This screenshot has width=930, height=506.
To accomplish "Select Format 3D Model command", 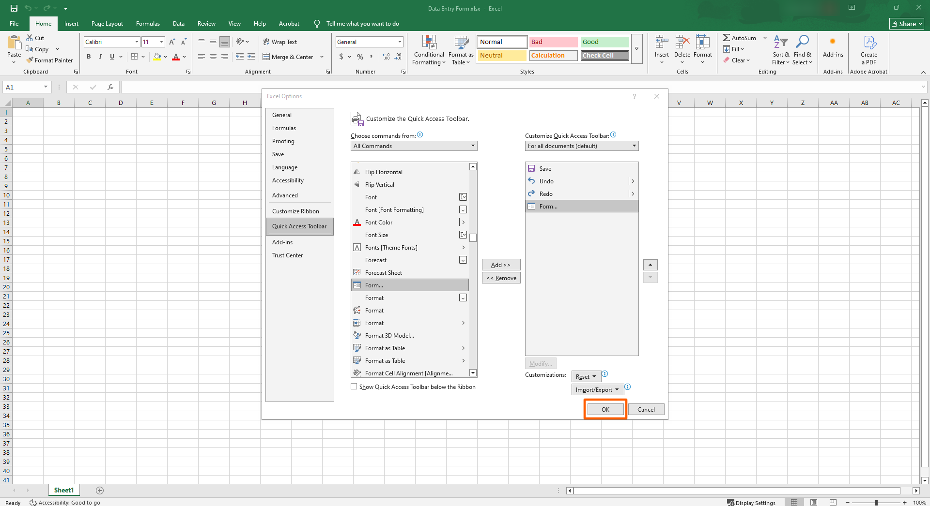I will point(410,335).
